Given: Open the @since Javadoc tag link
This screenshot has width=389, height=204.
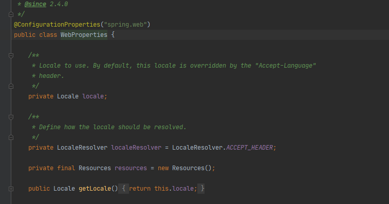Looking at the screenshot, I should 35,4.
